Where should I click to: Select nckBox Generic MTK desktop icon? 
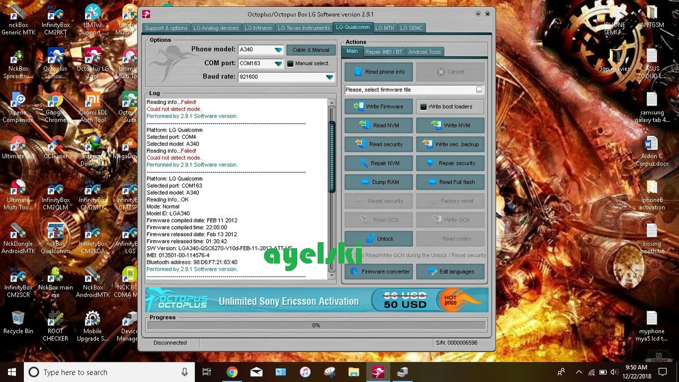18,20
